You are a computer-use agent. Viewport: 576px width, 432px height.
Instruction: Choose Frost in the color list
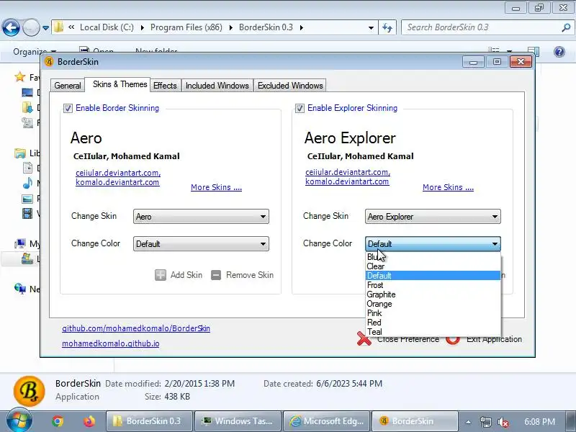(433, 285)
